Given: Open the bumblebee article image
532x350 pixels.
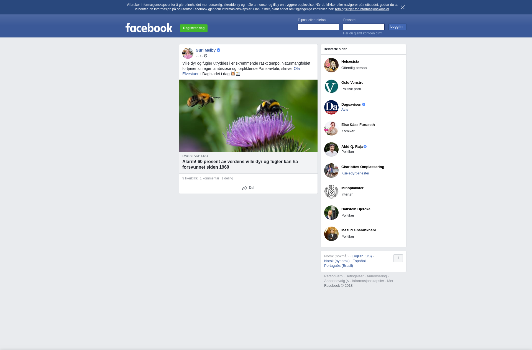Looking at the screenshot, I should click(248, 116).
